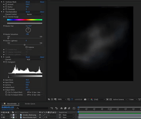Toggle Unsharp Mask effect fx switch

[x=4, y=2]
